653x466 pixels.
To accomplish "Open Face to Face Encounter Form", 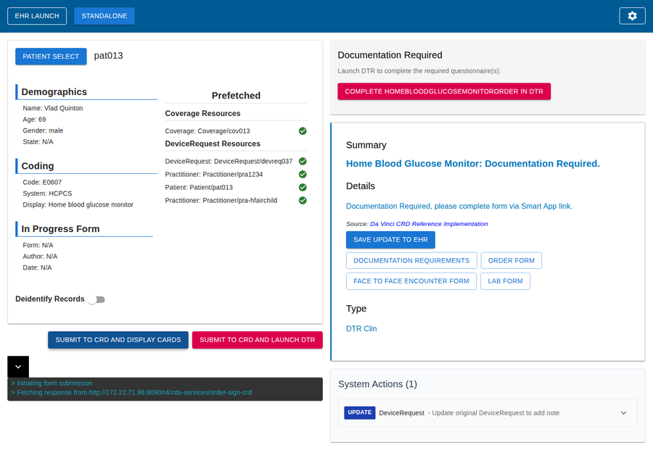I will (411, 281).
